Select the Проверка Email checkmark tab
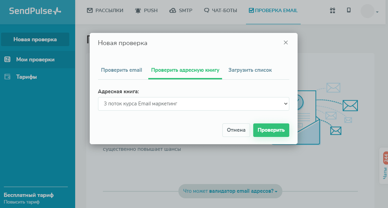This screenshot has width=388, height=208. (x=273, y=10)
